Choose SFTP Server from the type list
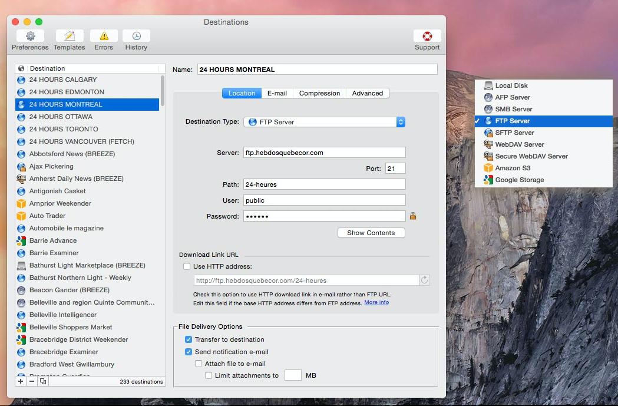 click(514, 133)
